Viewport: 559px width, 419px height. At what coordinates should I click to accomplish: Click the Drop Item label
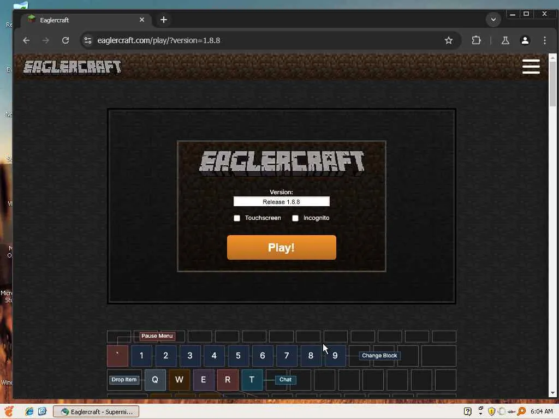[x=124, y=380]
